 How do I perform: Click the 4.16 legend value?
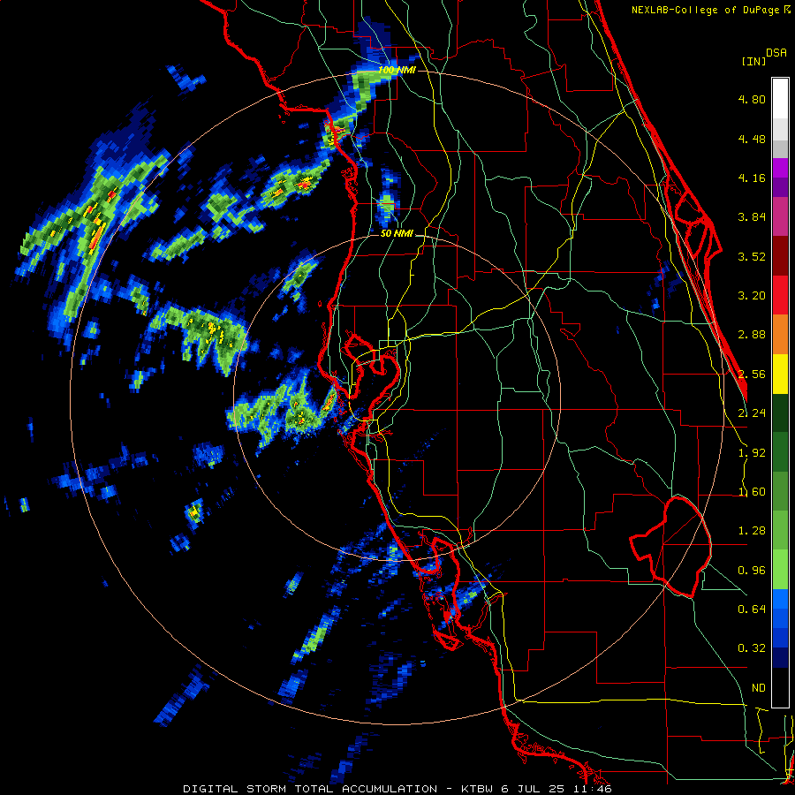(x=752, y=178)
